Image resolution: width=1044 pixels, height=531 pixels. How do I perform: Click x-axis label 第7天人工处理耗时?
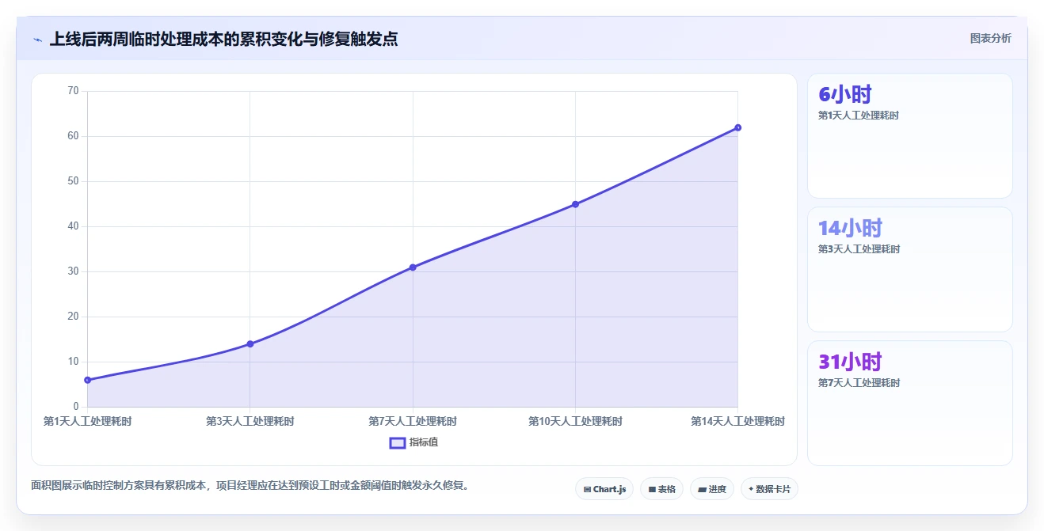click(413, 421)
